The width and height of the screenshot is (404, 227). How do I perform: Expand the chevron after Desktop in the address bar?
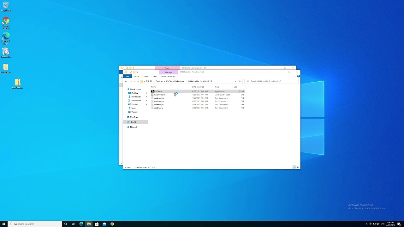click(164, 81)
